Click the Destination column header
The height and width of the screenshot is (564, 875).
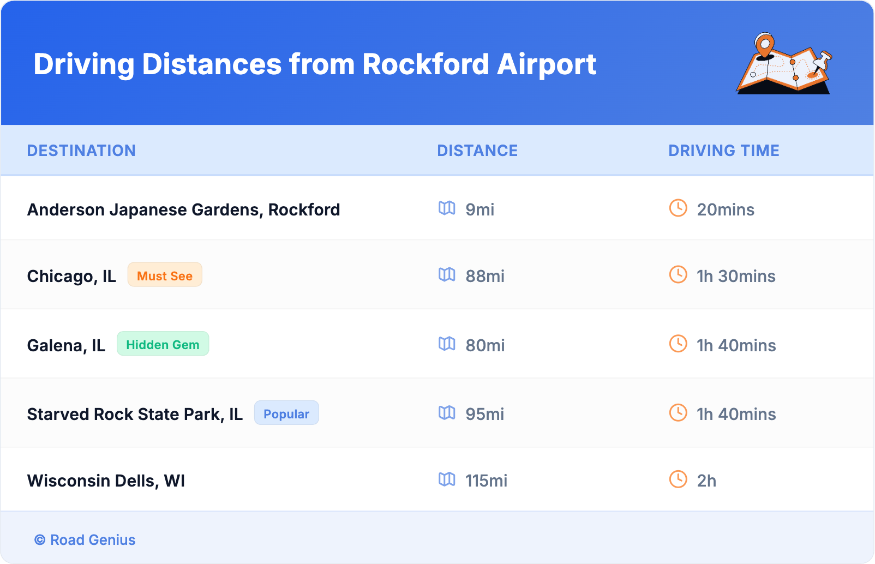[x=81, y=151]
